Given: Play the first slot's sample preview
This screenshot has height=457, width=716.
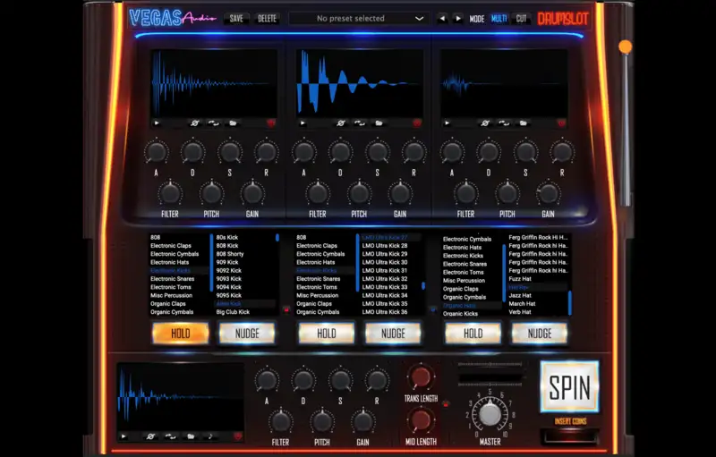Looking at the screenshot, I should (157, 123).
